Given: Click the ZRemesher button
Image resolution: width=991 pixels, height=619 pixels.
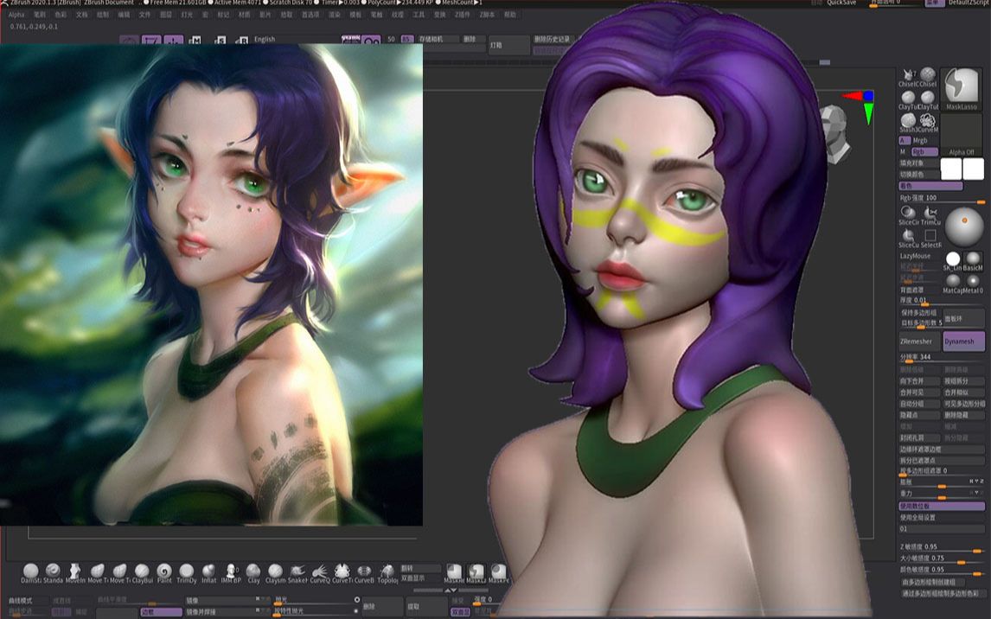Looking at the screenshot, I should point(919,341).
